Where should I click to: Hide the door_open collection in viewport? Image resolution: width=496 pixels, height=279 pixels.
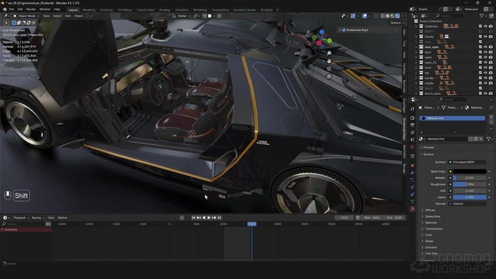(486, 47)
